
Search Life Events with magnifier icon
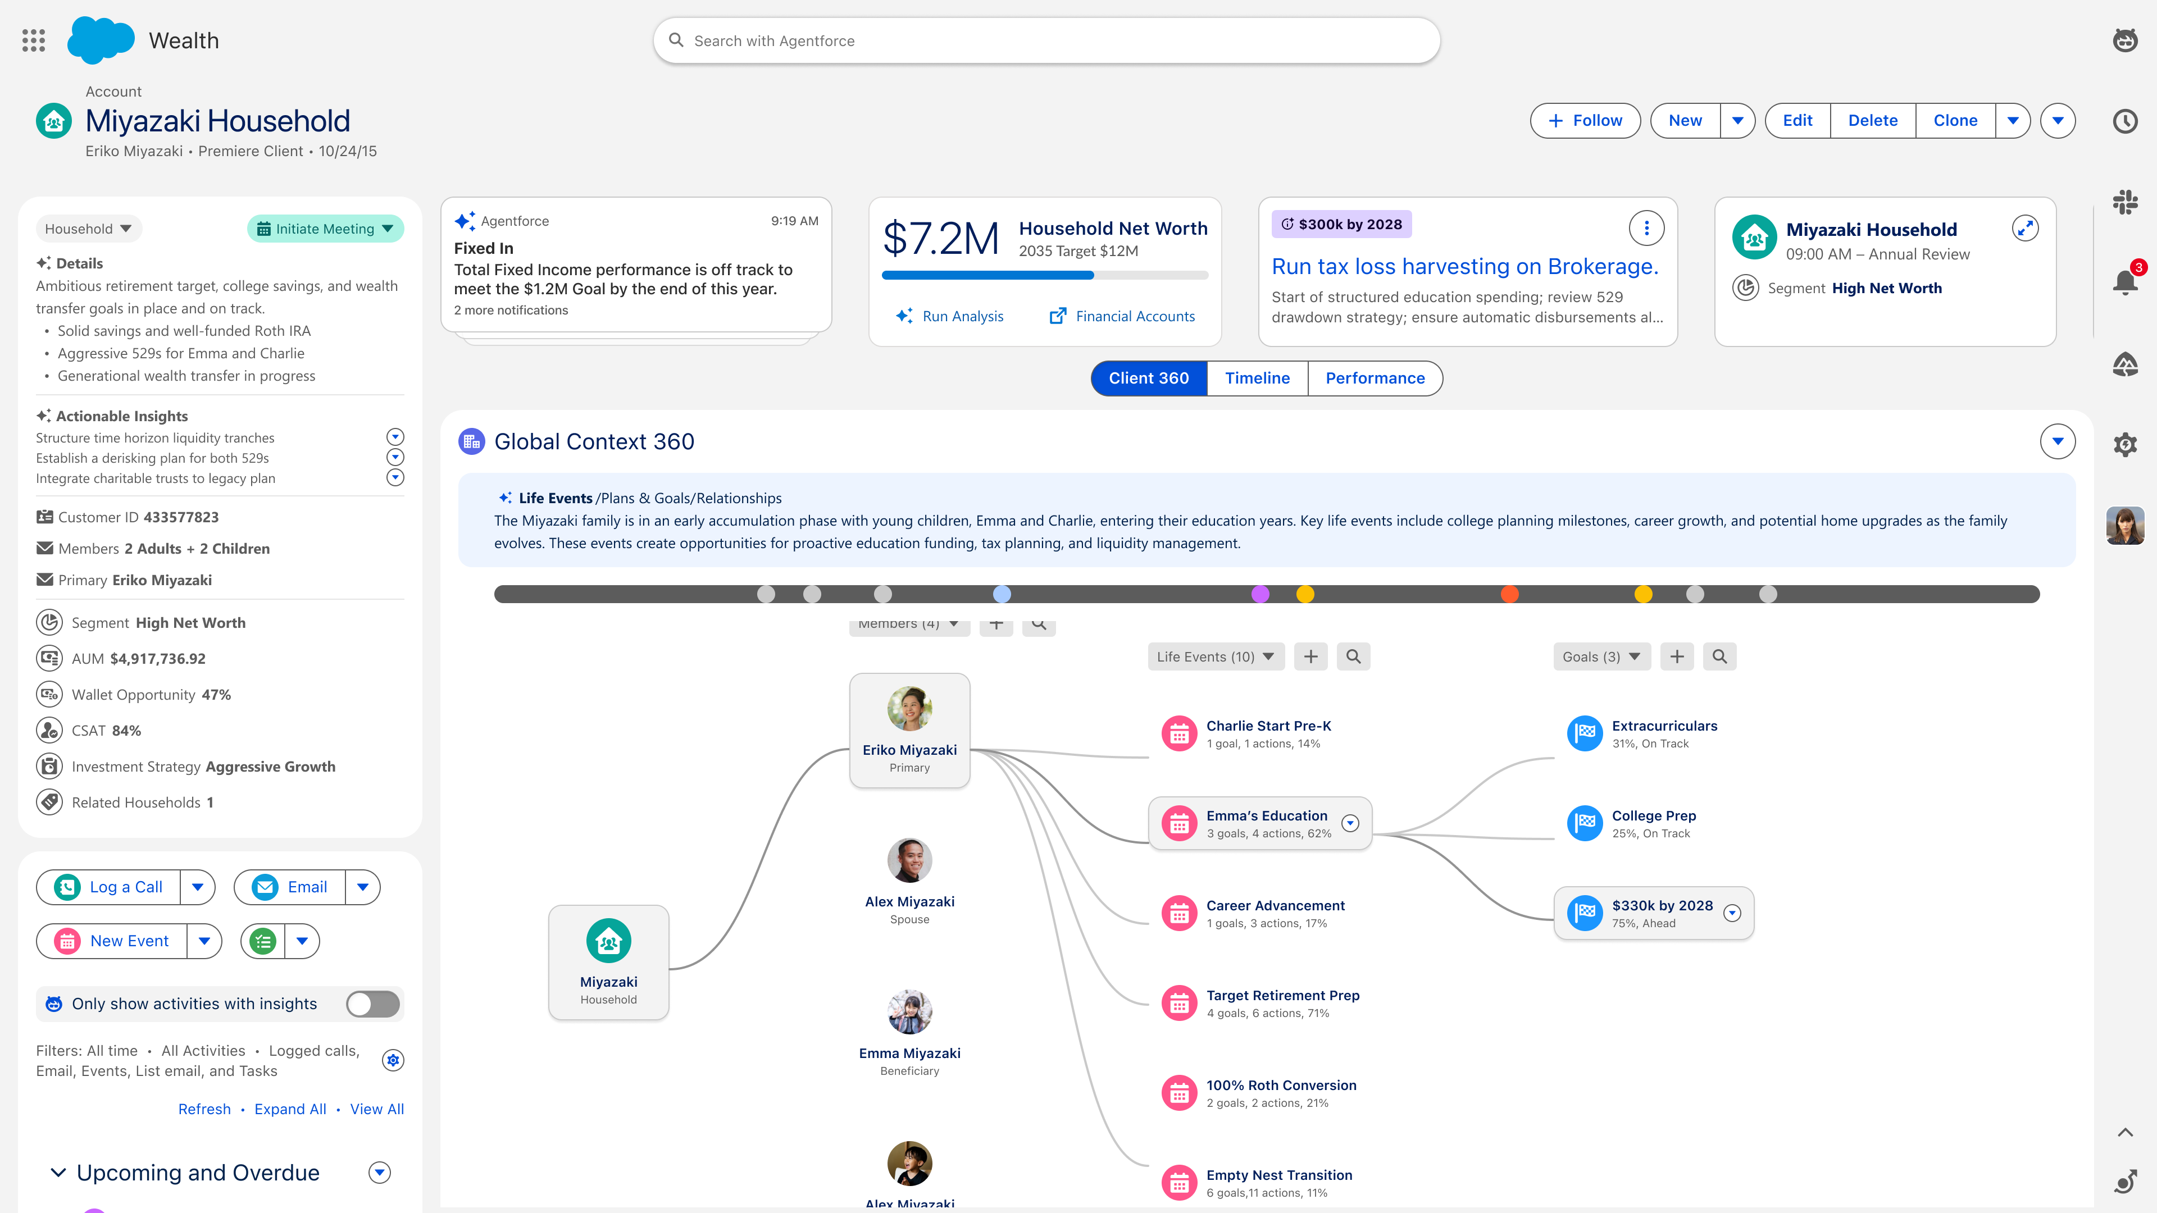point(1353,657)
